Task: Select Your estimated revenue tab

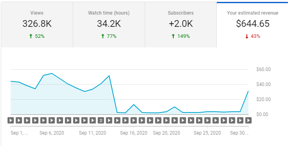Action: point(252,24)
